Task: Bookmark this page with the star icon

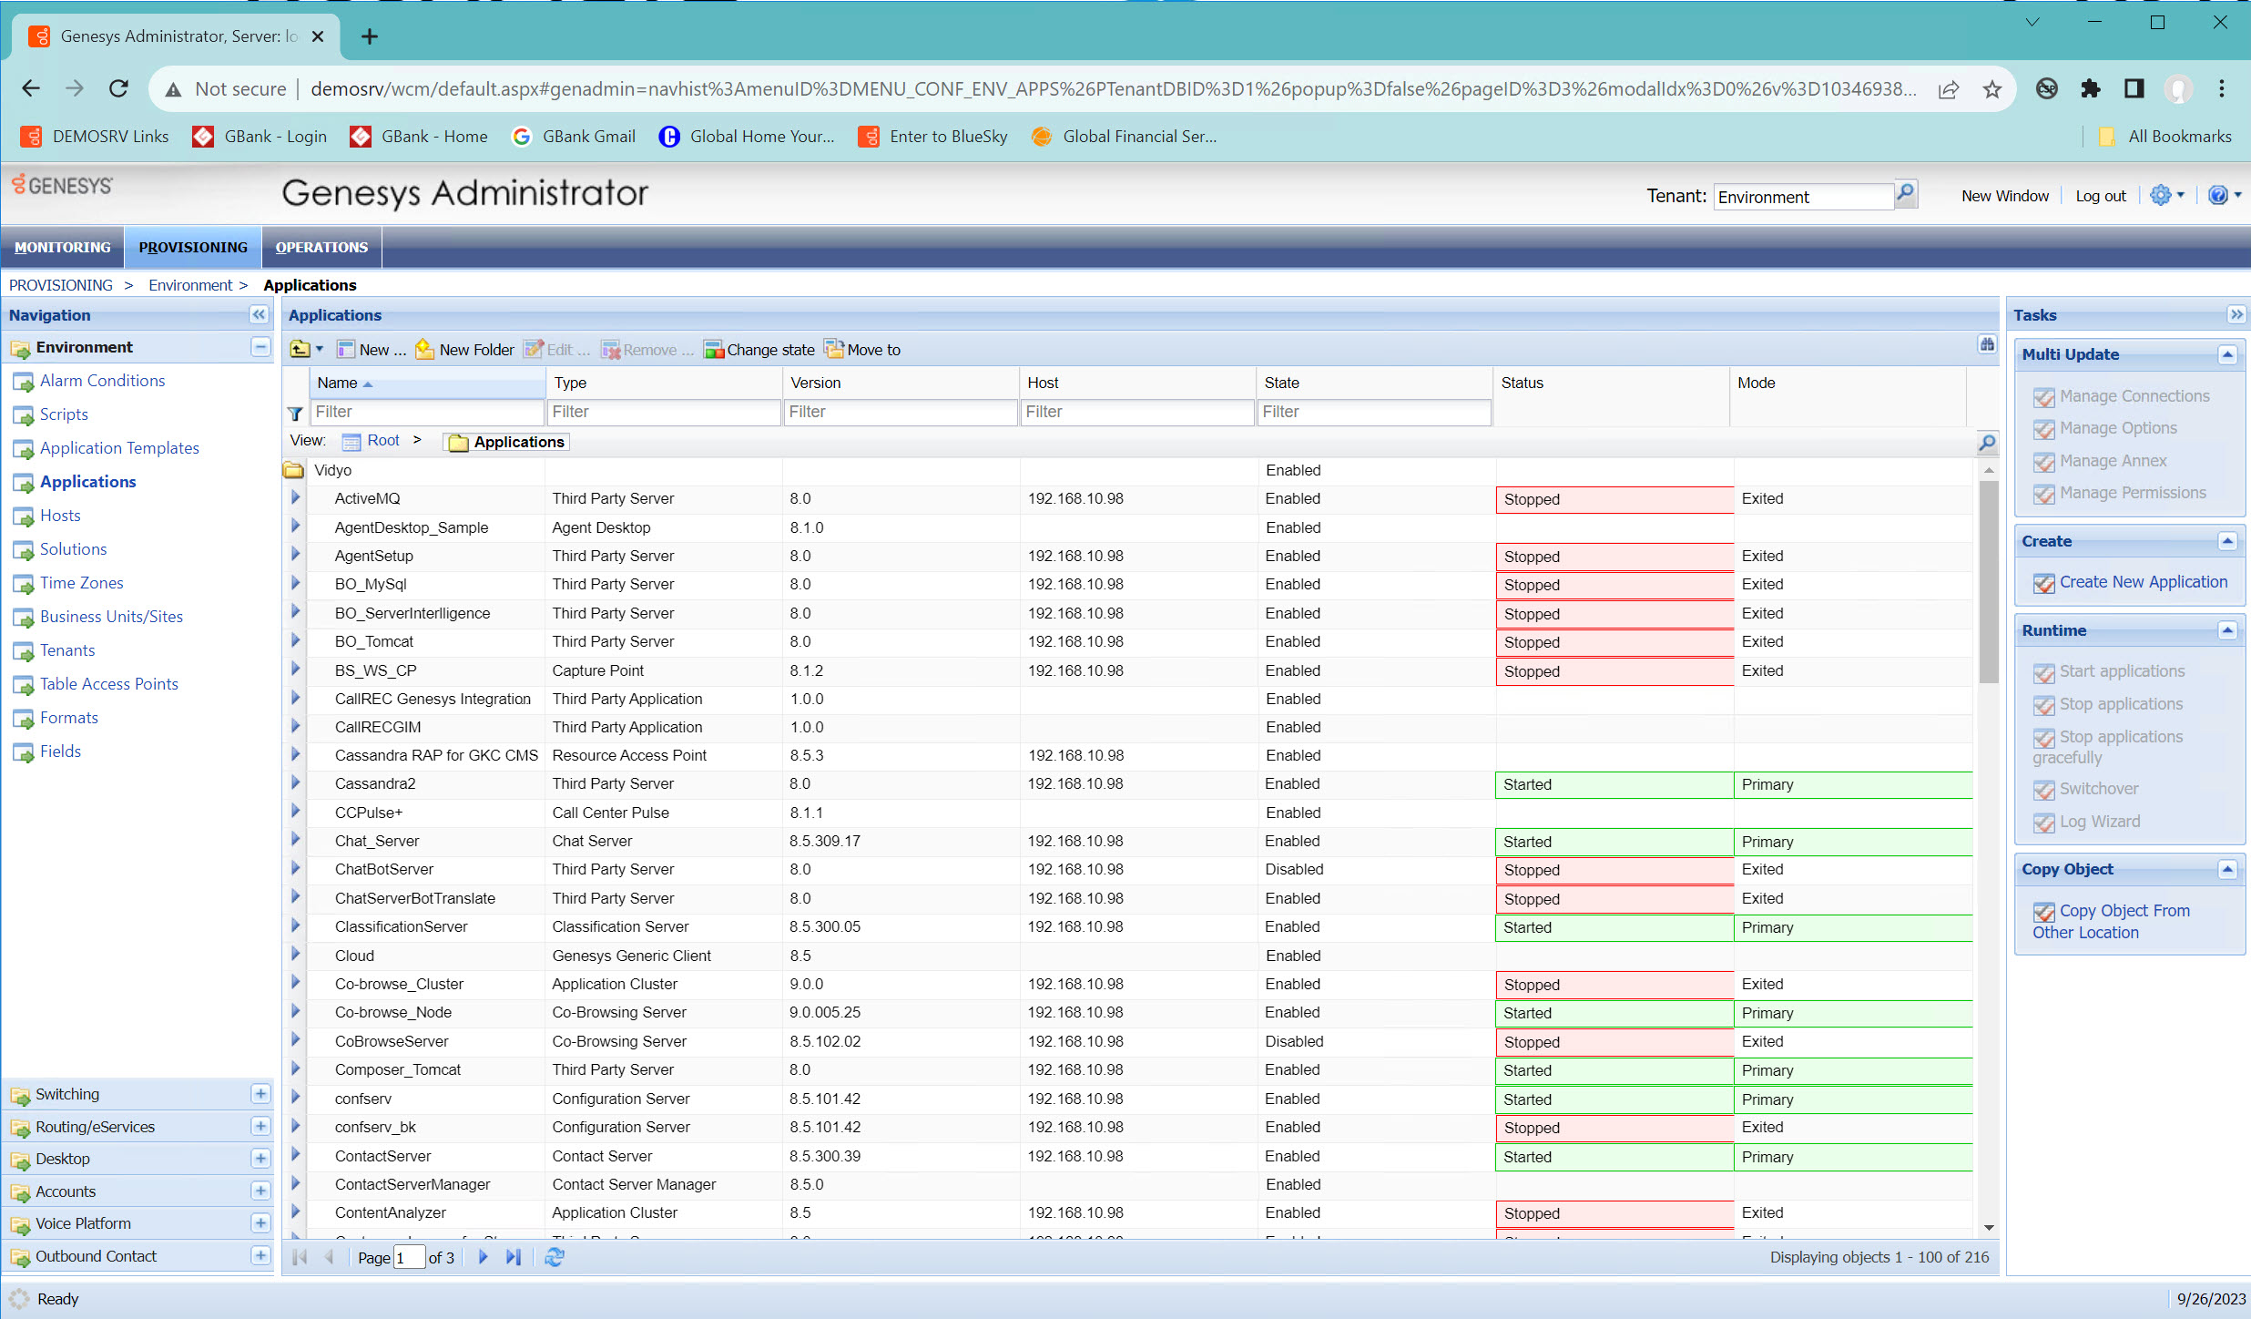Action: 1992,89
